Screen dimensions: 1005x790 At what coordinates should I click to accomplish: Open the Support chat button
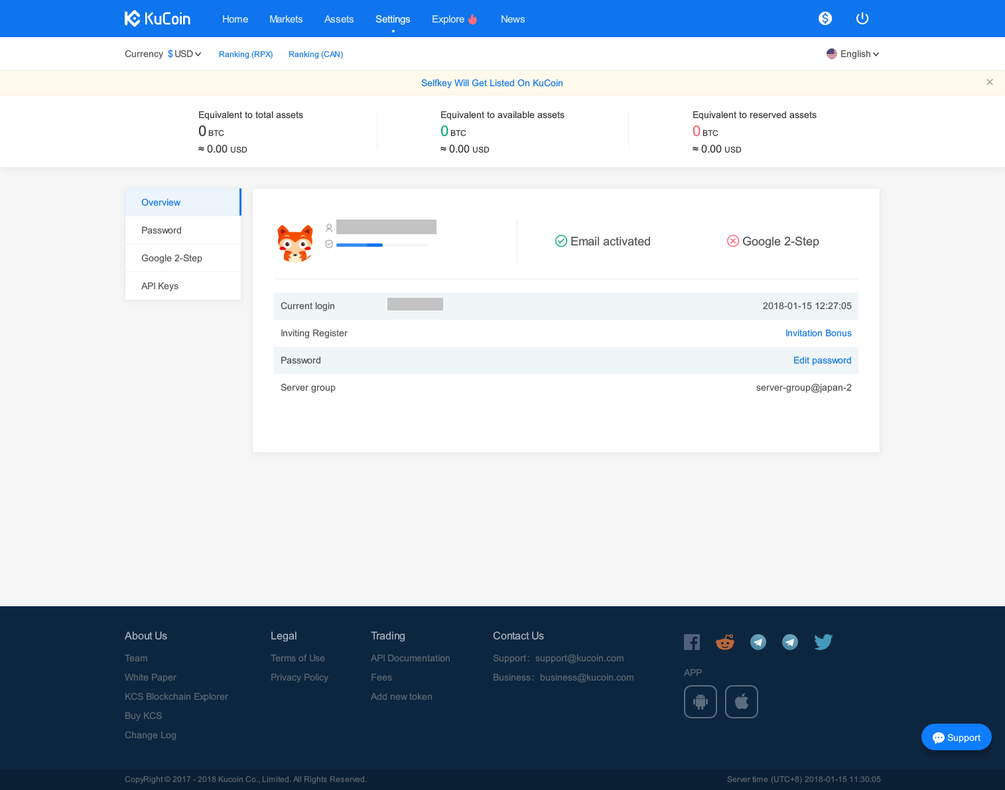pos(957,737)
